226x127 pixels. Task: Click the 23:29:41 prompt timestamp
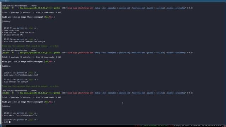pyautogui.click(x=8, y=113)
